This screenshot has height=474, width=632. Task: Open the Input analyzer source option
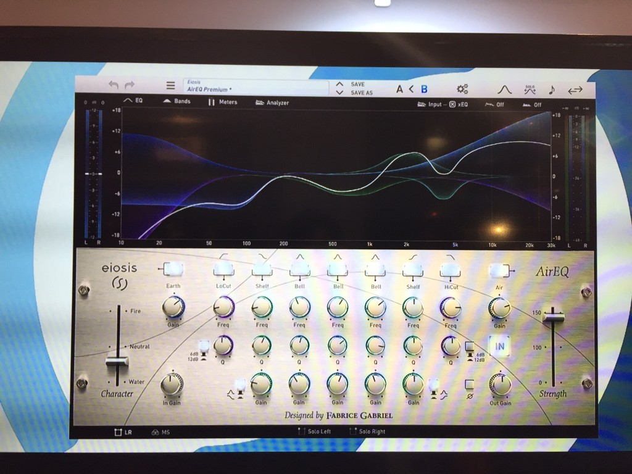430,104
